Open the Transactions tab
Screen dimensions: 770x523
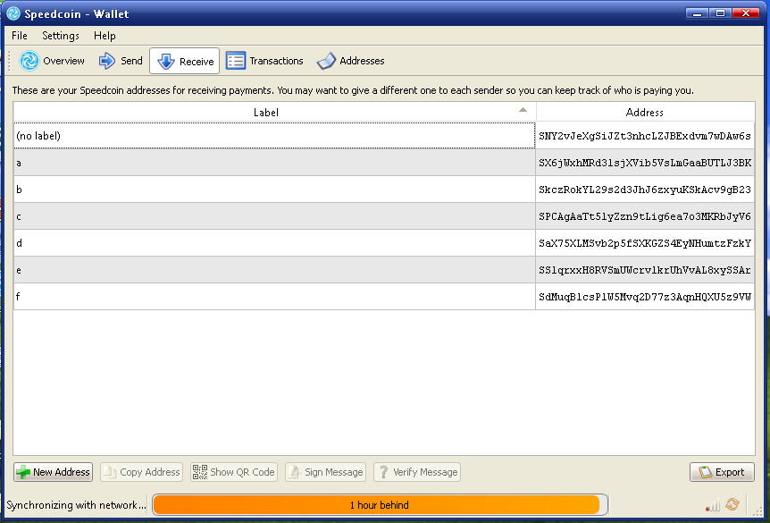pos(264,61)
